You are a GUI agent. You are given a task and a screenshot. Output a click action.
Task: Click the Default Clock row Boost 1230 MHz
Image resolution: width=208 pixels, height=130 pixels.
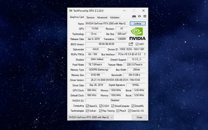click(139, 95)
